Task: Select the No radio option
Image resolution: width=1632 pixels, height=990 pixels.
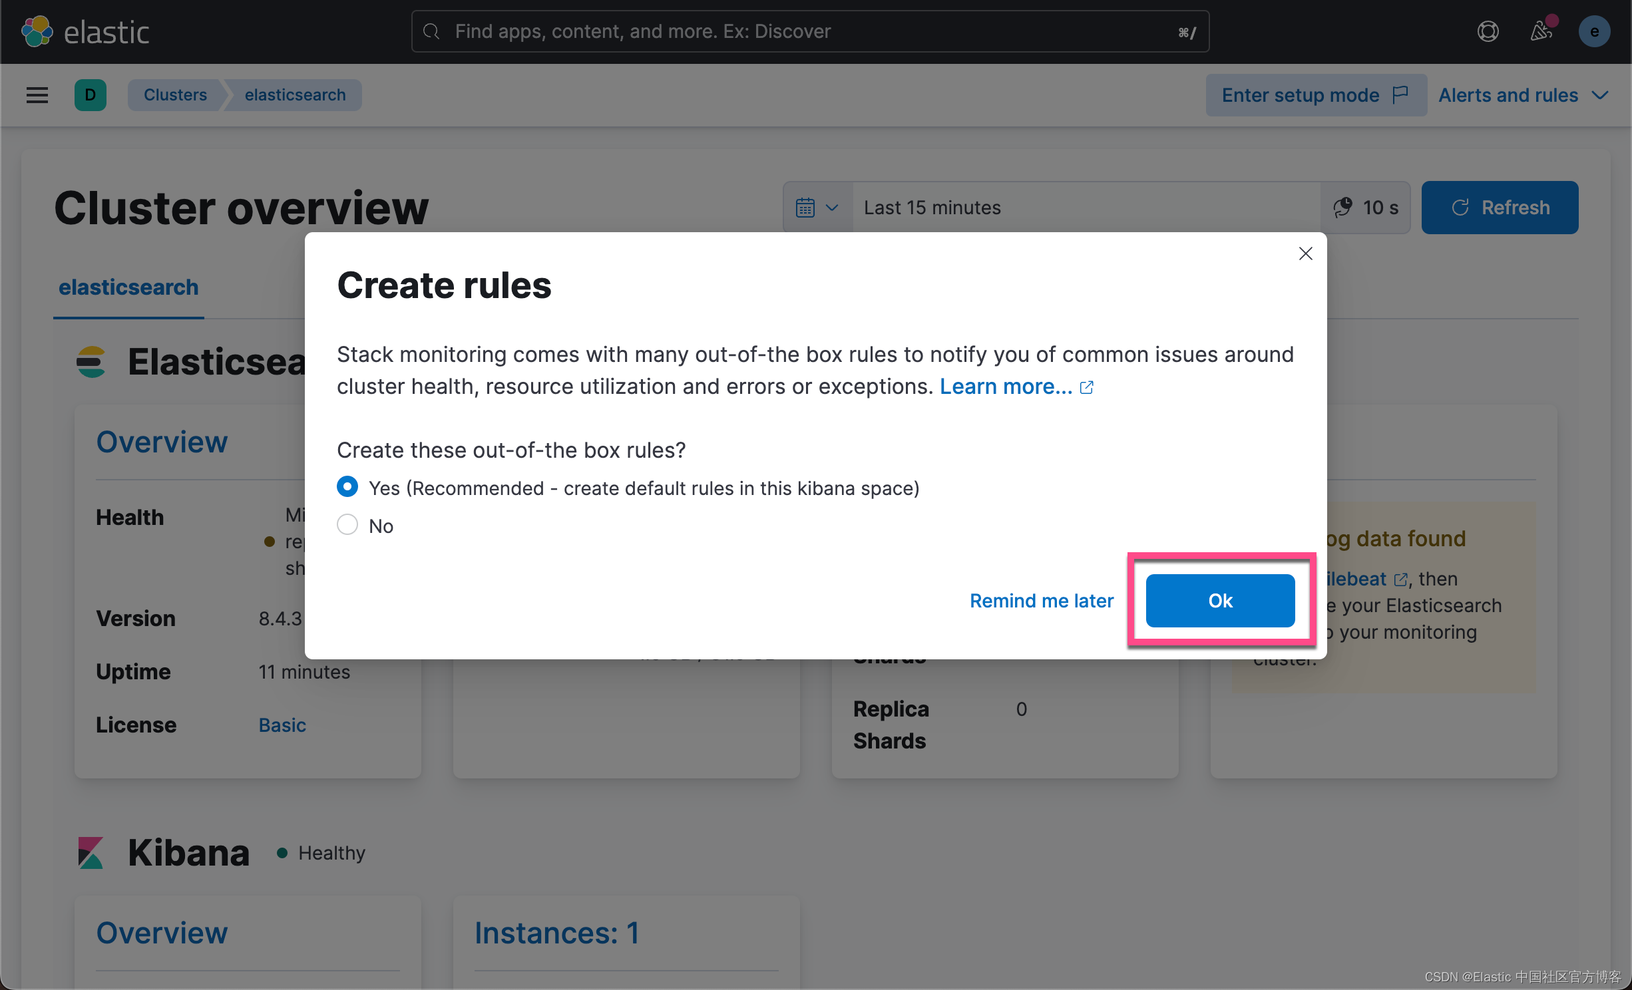Action: click(347, 525)
